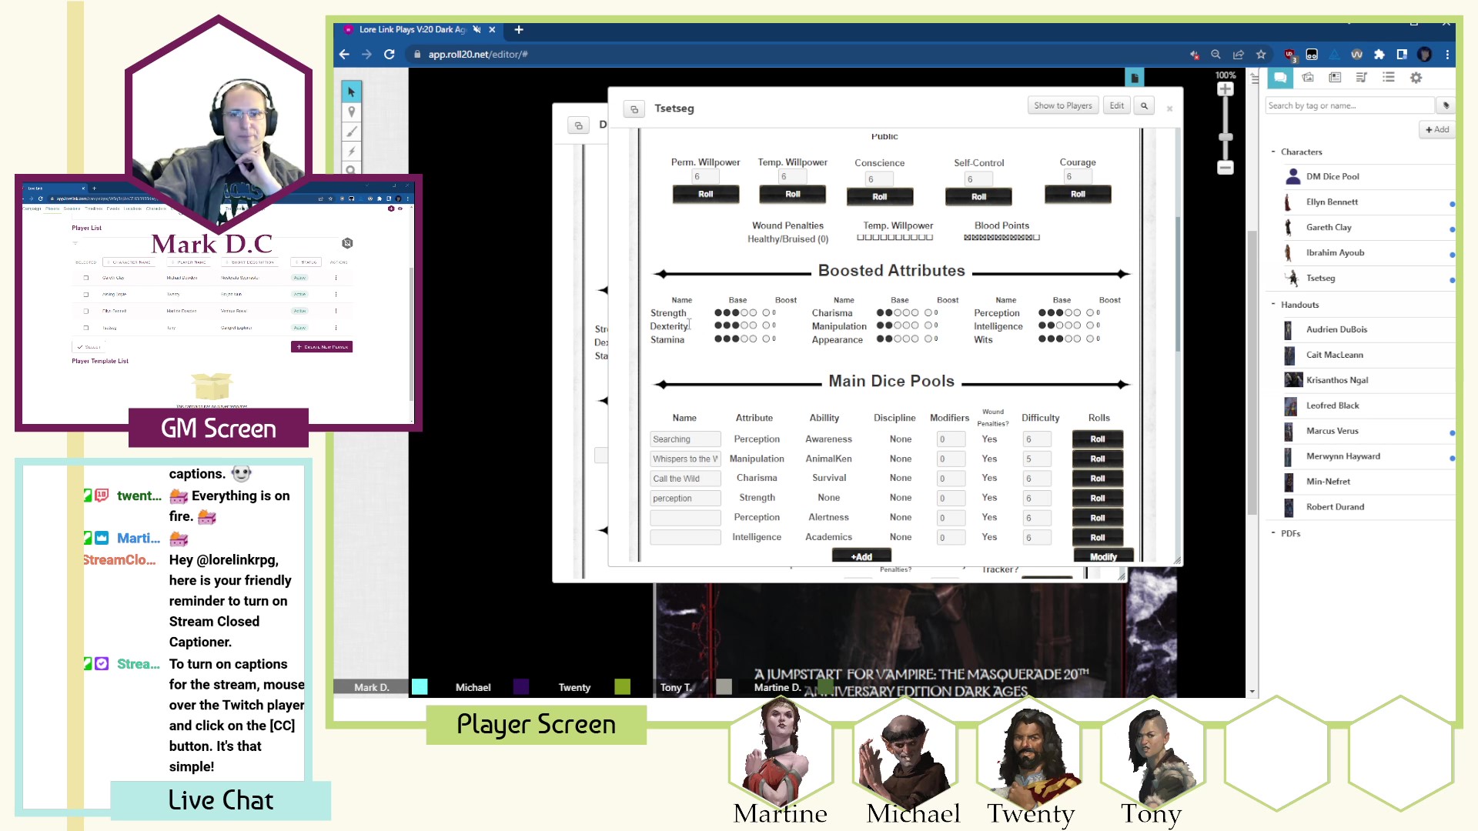The image size is (1478, 831).
Task: Click + Add in journal sidebar
Action: tap(1436, 130)
